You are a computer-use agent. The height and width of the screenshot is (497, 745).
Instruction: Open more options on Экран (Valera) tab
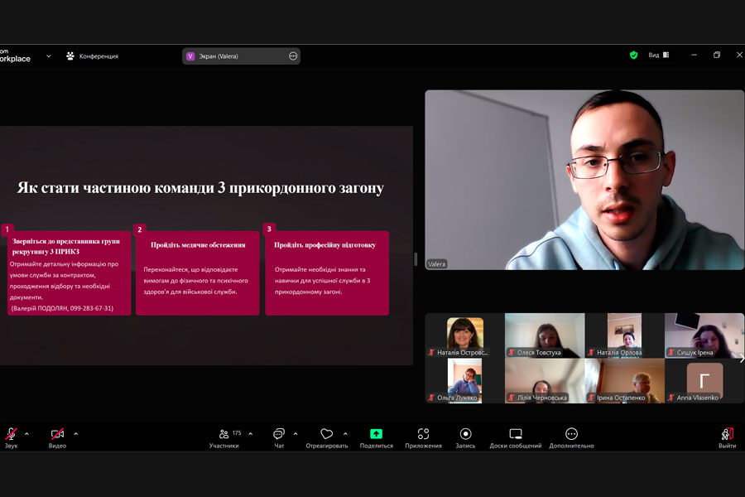point(293,56)
